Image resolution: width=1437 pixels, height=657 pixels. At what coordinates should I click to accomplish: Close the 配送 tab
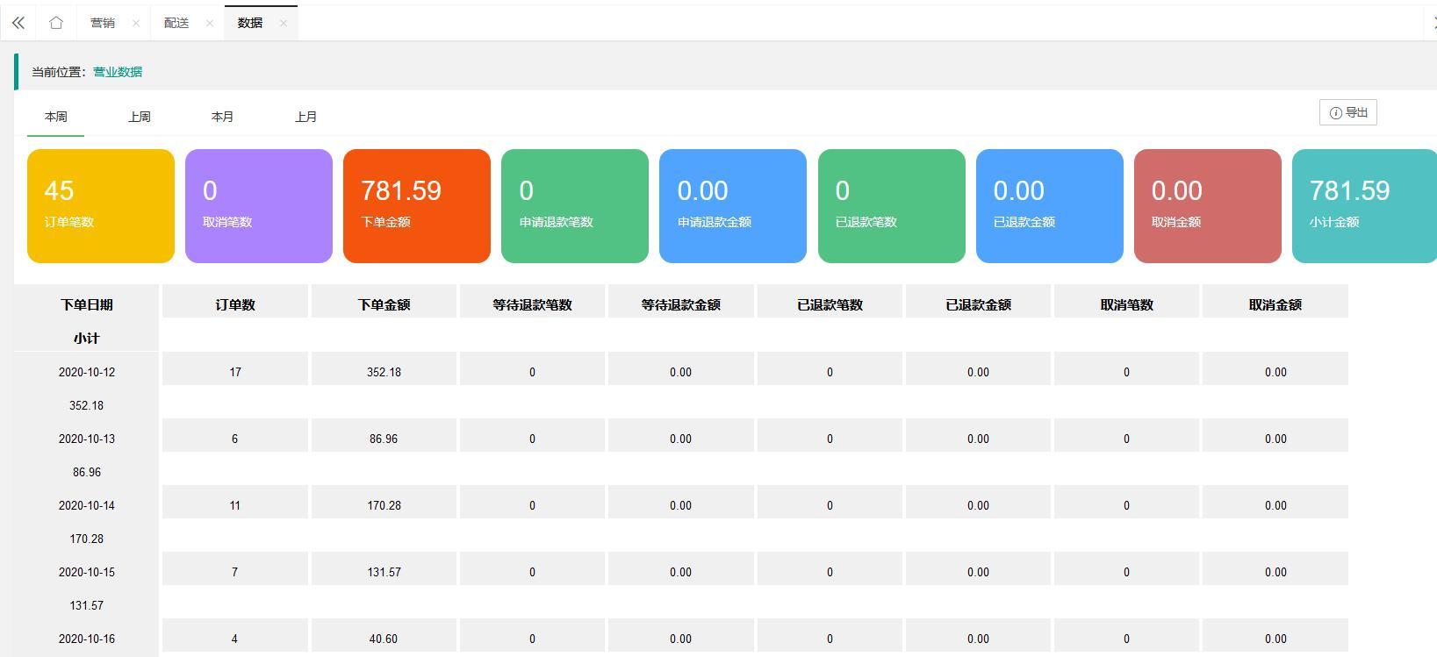coord(210,24)
